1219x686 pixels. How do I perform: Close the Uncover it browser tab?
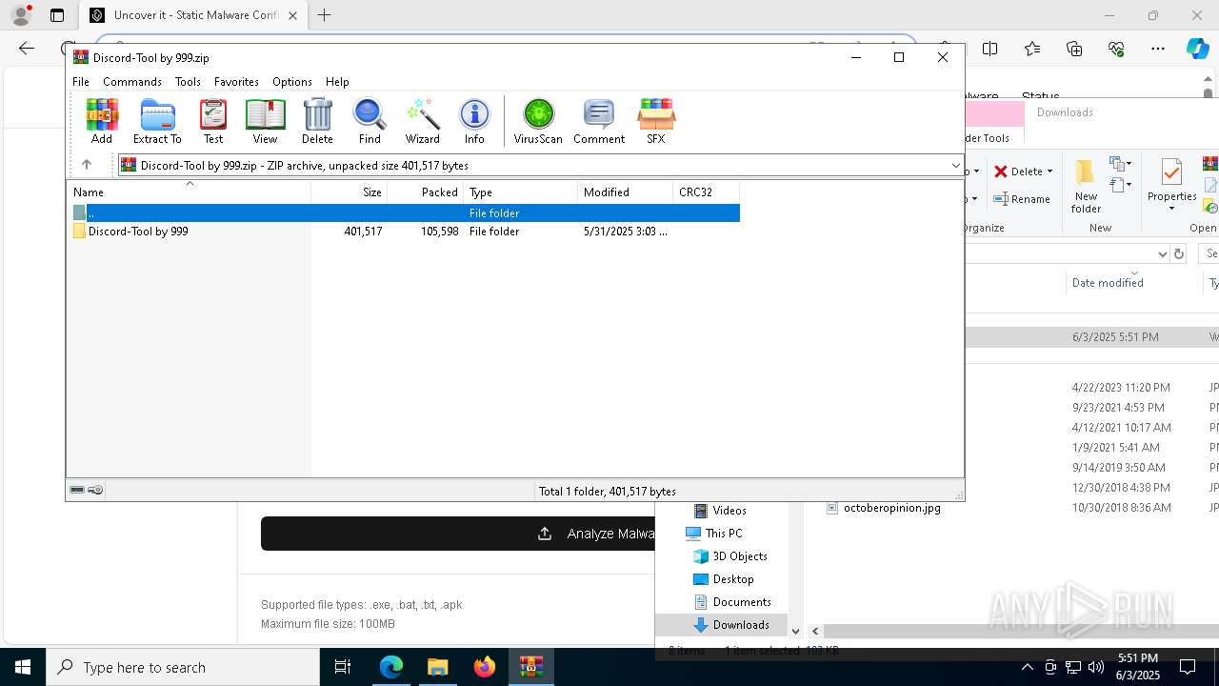coord(292,15)
